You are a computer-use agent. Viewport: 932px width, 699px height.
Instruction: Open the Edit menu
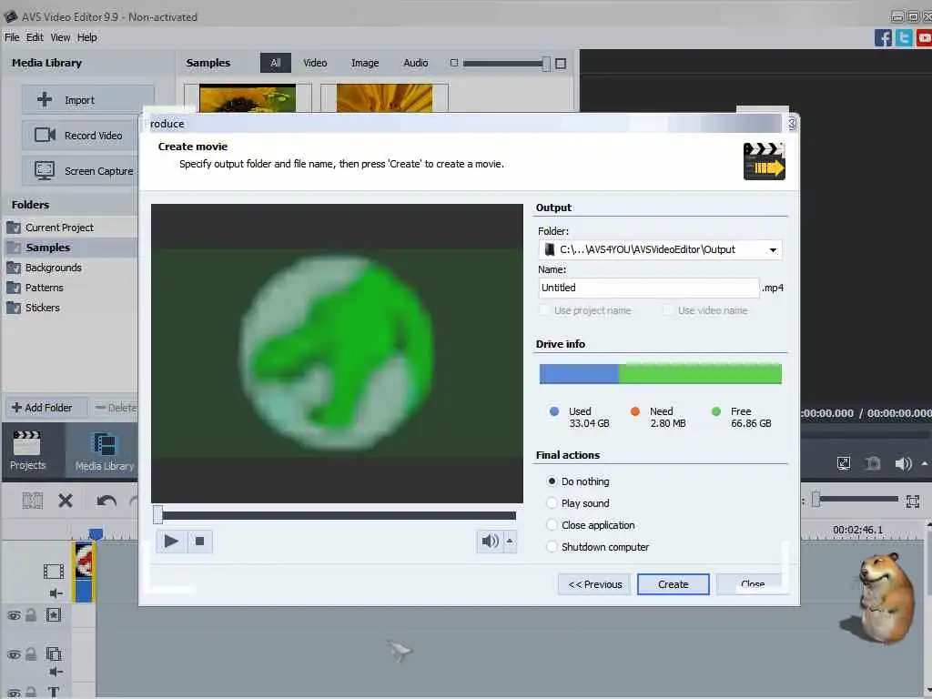pos(35,37)
